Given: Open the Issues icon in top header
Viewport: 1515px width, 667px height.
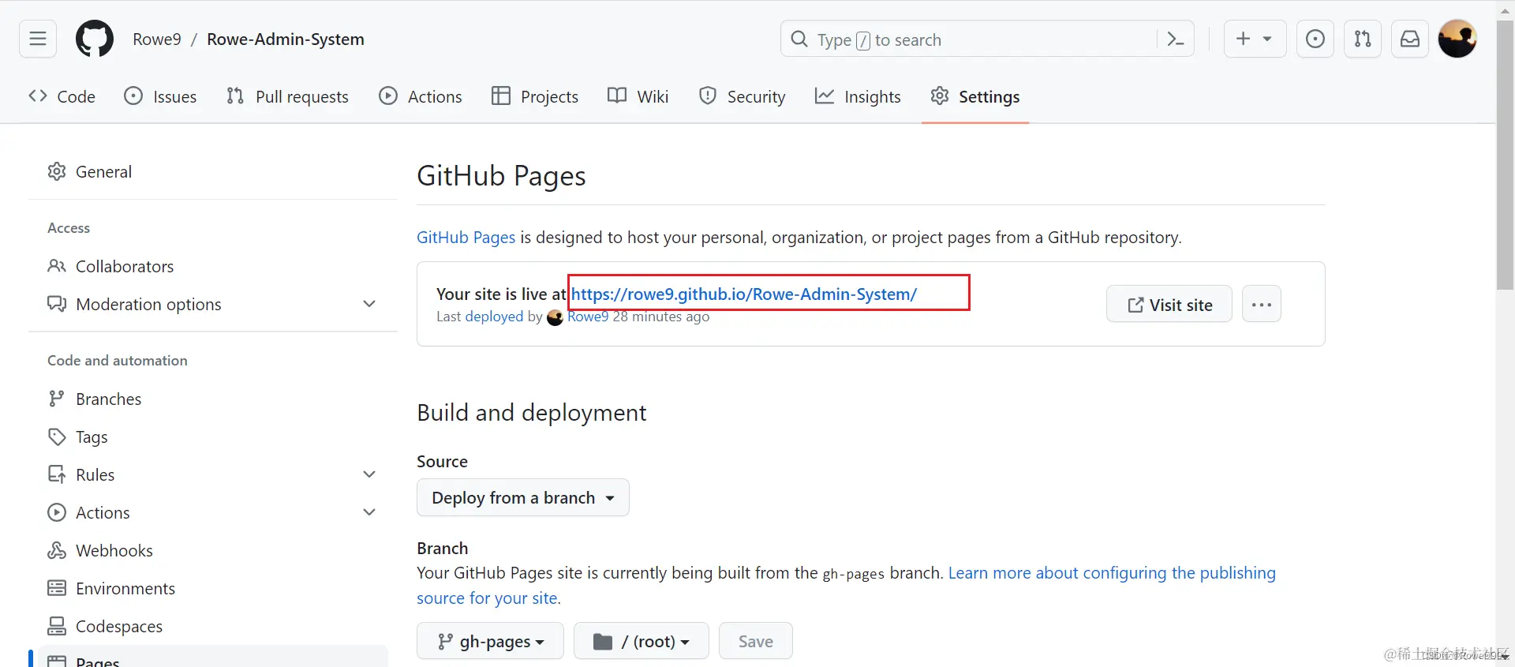Looking at the screenshot, I should [x=1315, y=39].
